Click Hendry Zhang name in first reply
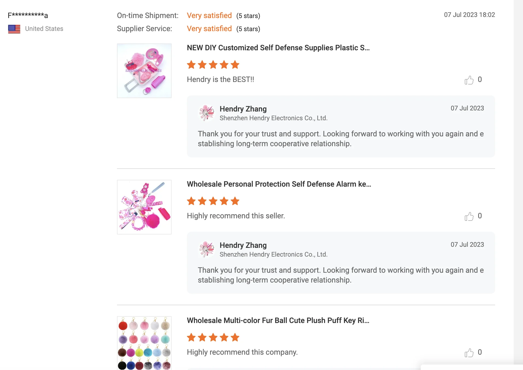This screenshot has height=370, width=523. (x=243, y=109)
